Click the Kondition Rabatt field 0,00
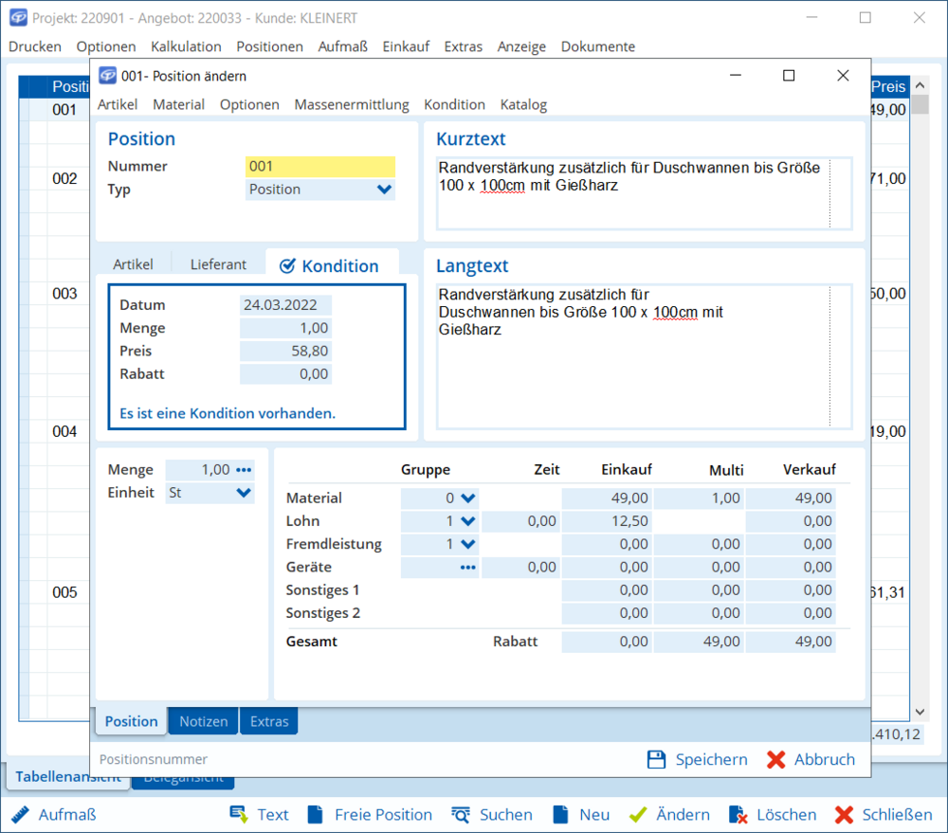The width and height of the screenshot is (948, 833). point(285,374)
